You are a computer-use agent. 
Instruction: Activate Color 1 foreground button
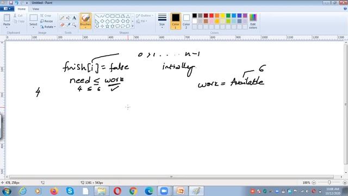176,21
